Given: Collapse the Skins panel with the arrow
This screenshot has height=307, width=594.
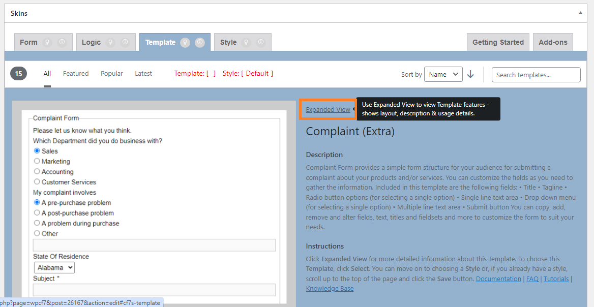Looking at the screenshot, I should (581, 13).
